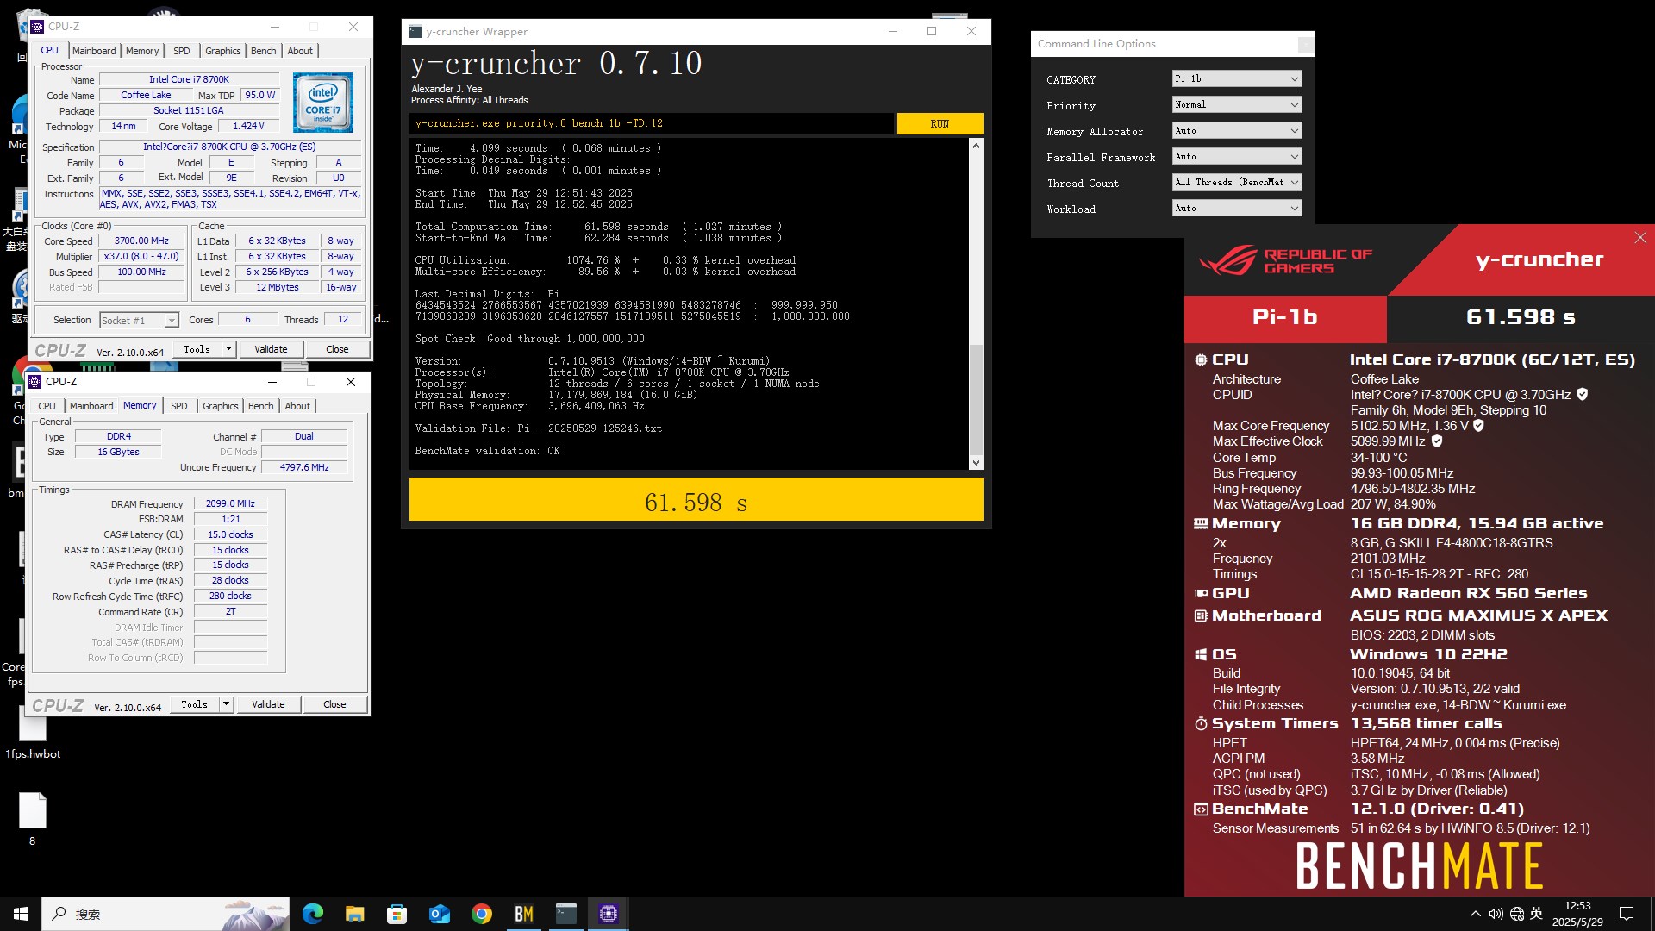Click the verified shield beside Max Effective Clock
Viewport: 1655px width, 931px height.
[x=1437, y=441]
